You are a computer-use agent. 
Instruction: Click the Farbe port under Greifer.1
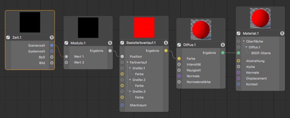(x=122, y=74)
